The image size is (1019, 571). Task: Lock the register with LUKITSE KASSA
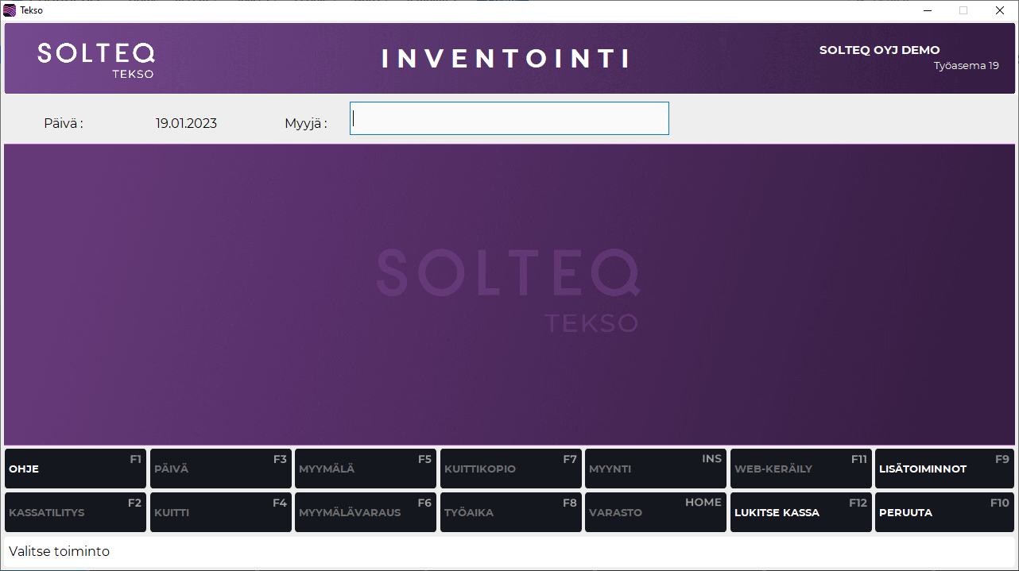click(x=800, y=512)
